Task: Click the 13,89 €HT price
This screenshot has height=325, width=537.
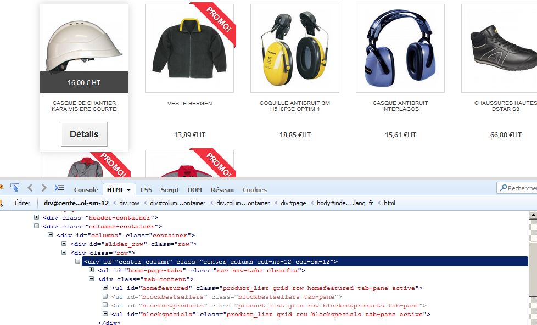Action: [x=190, y=135]
